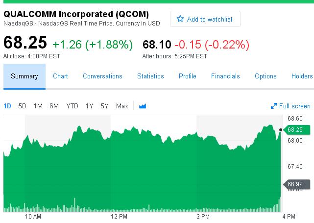
Task: Switch to the Financials tab
Action: pos(225,76)
